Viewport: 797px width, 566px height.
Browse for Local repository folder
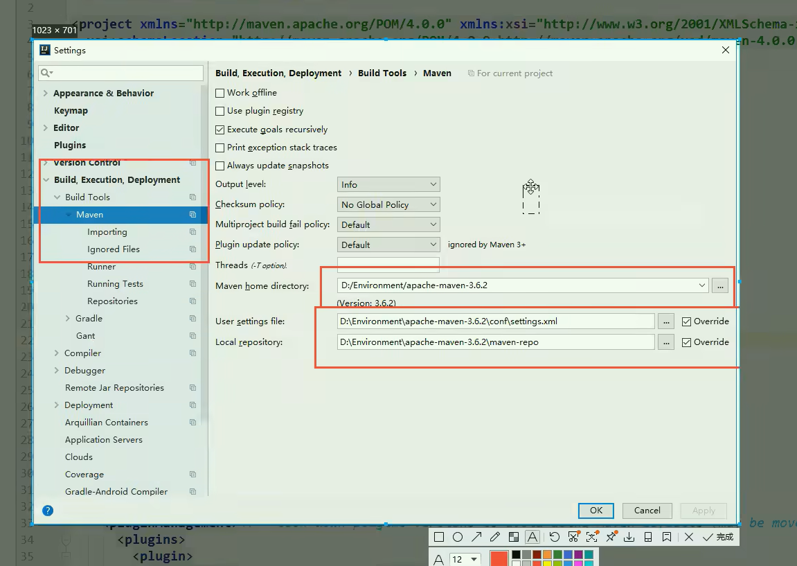pos(666,342)
